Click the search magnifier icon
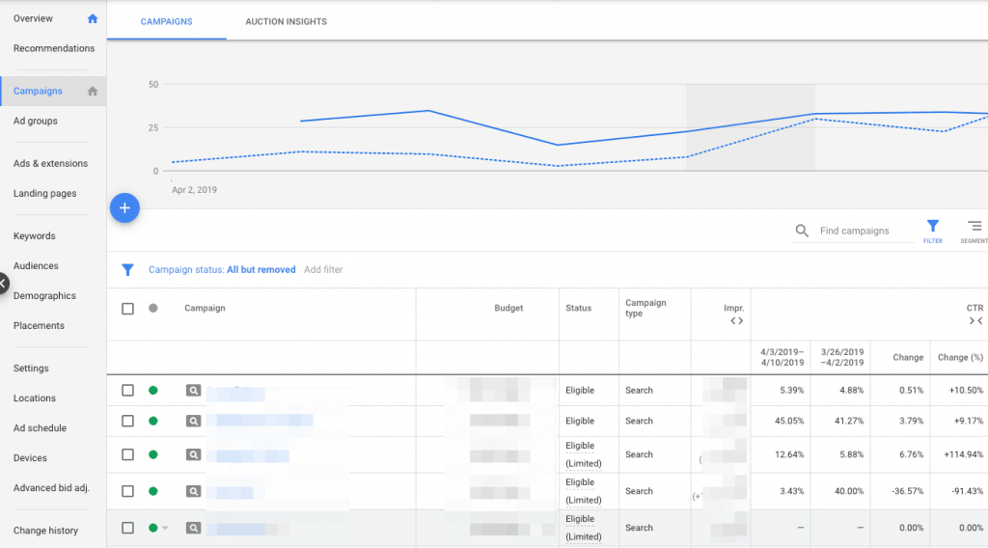Viewport: 988px width, 548px height. [802, 232]
